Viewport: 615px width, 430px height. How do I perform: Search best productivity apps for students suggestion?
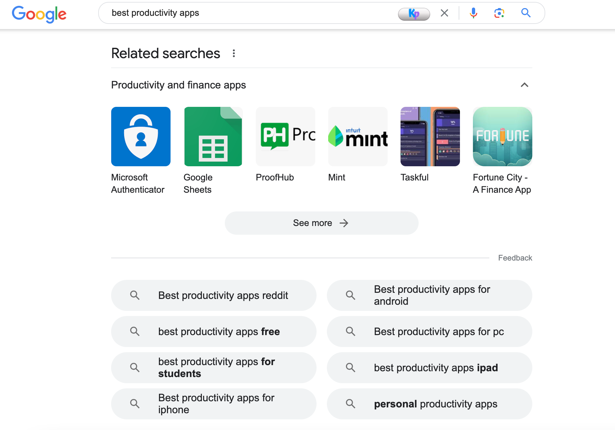coord(214,368)
